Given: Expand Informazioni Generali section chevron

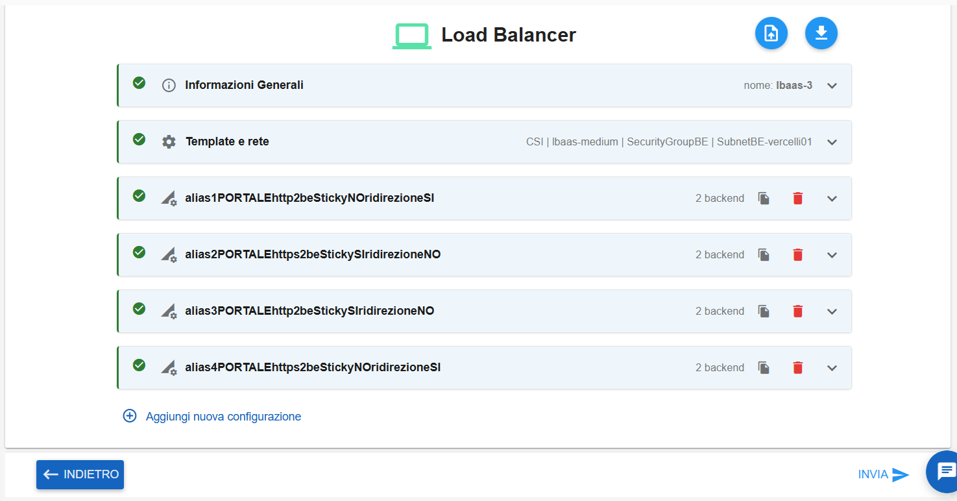Looking at the screenshot, I should coord(833,86).
